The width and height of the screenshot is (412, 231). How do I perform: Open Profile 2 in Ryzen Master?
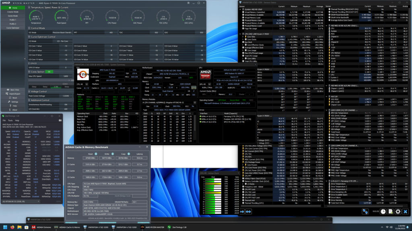click(x=12, y=24)
